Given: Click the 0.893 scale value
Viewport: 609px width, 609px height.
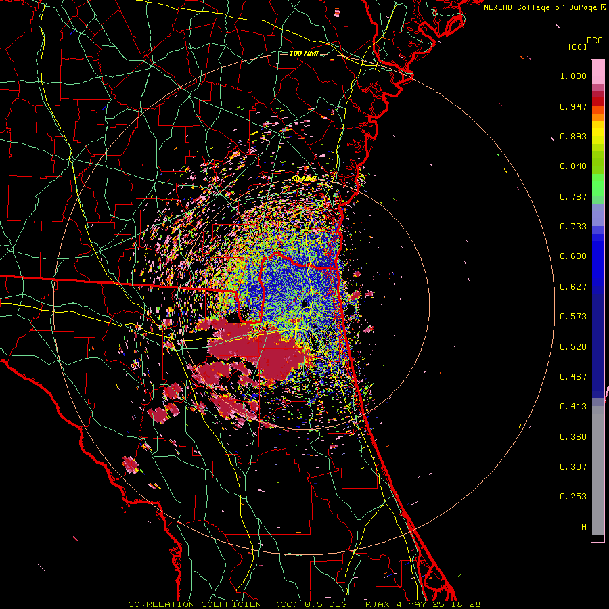Looking at the screenshot, I should [x=573, y=136].
